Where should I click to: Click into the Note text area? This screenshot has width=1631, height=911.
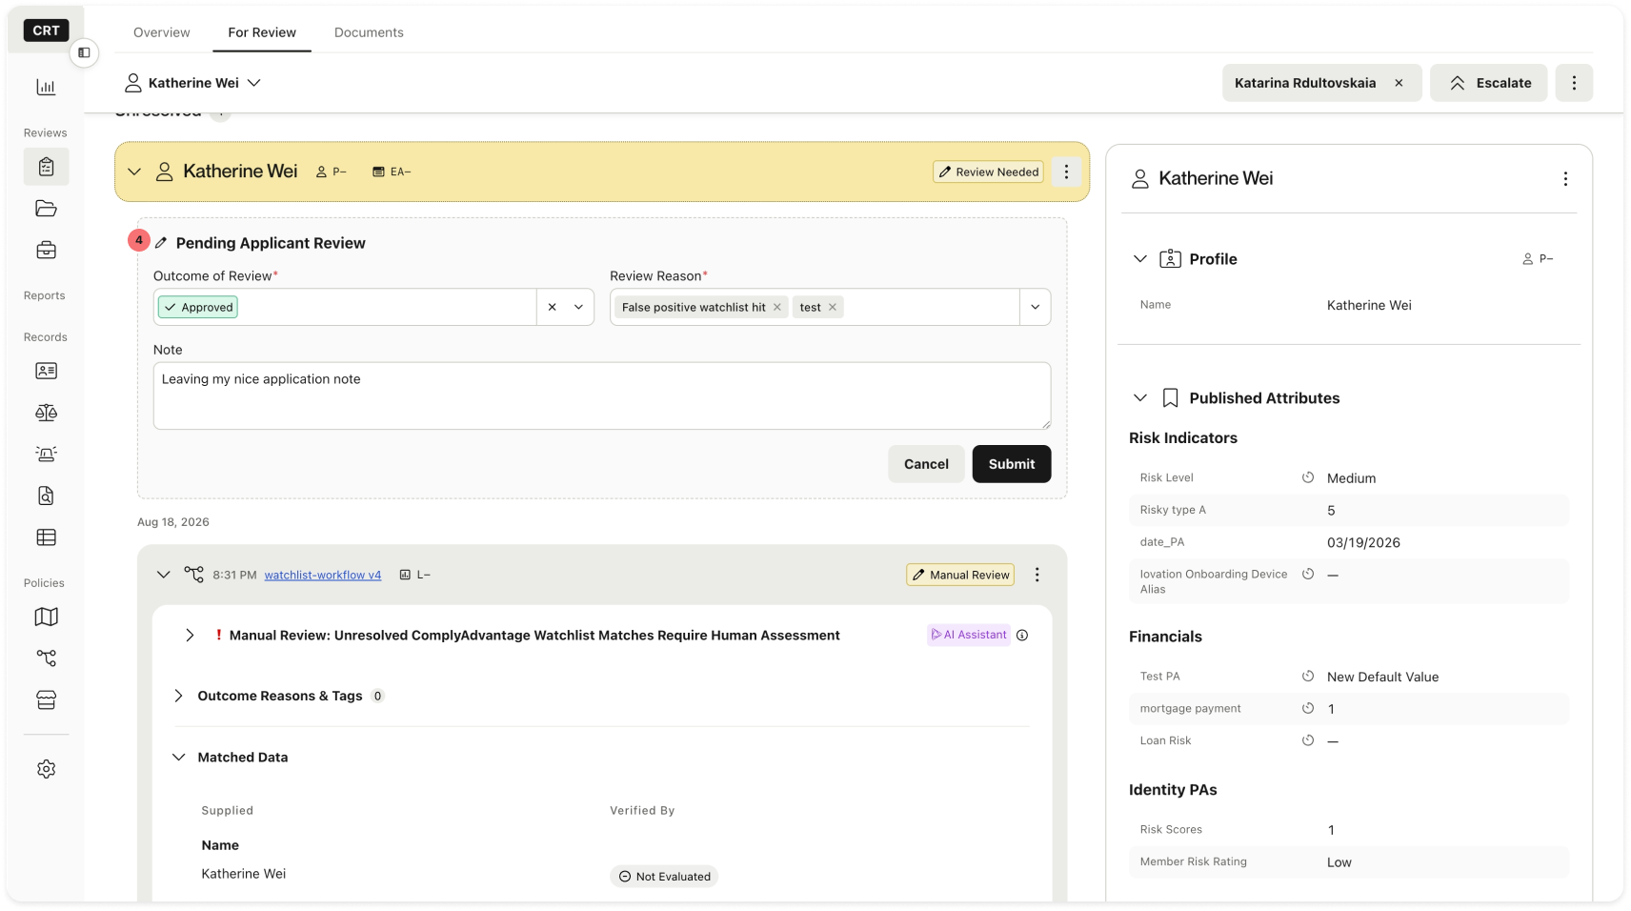click(602, 395)
